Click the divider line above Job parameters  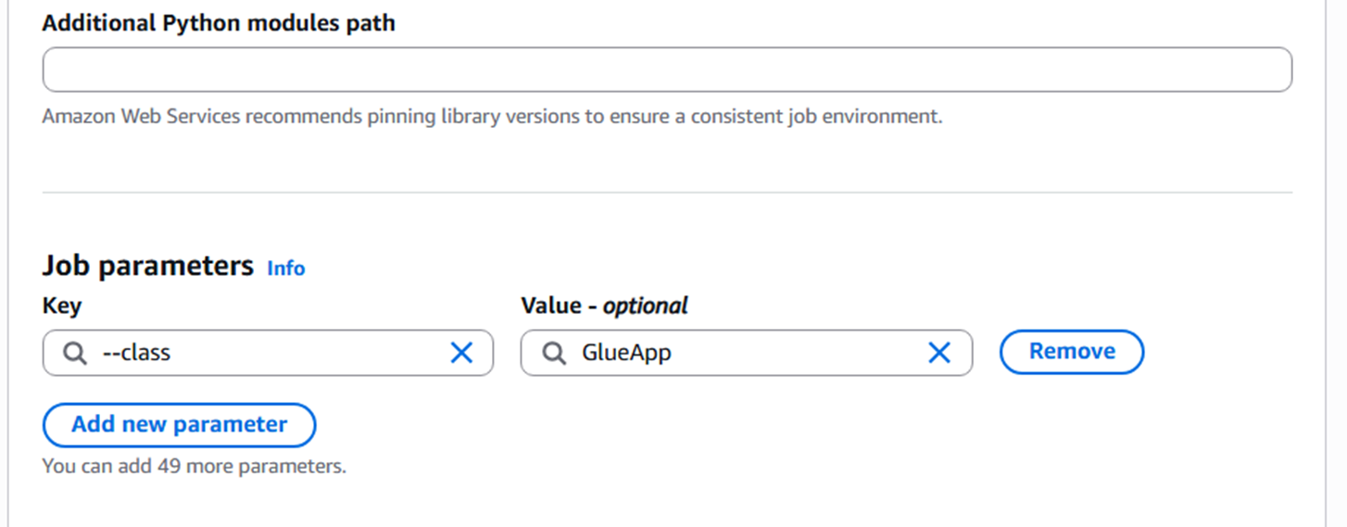(667, 193)
